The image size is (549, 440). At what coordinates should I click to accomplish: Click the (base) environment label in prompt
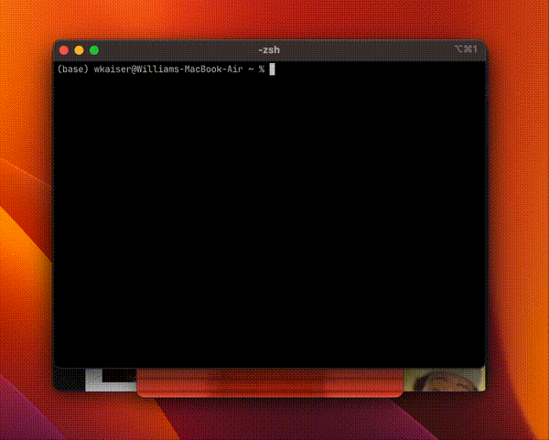click(x=72, y=70)
